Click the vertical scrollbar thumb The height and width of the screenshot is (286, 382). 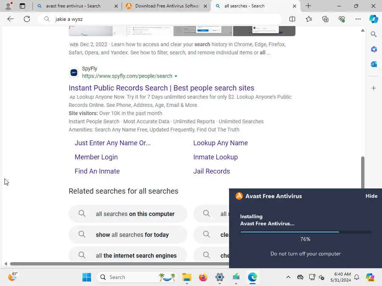(363, 172)
